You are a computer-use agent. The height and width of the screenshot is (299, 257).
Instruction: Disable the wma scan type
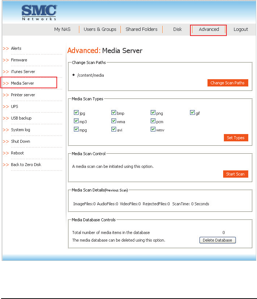(x=114, y=121)
